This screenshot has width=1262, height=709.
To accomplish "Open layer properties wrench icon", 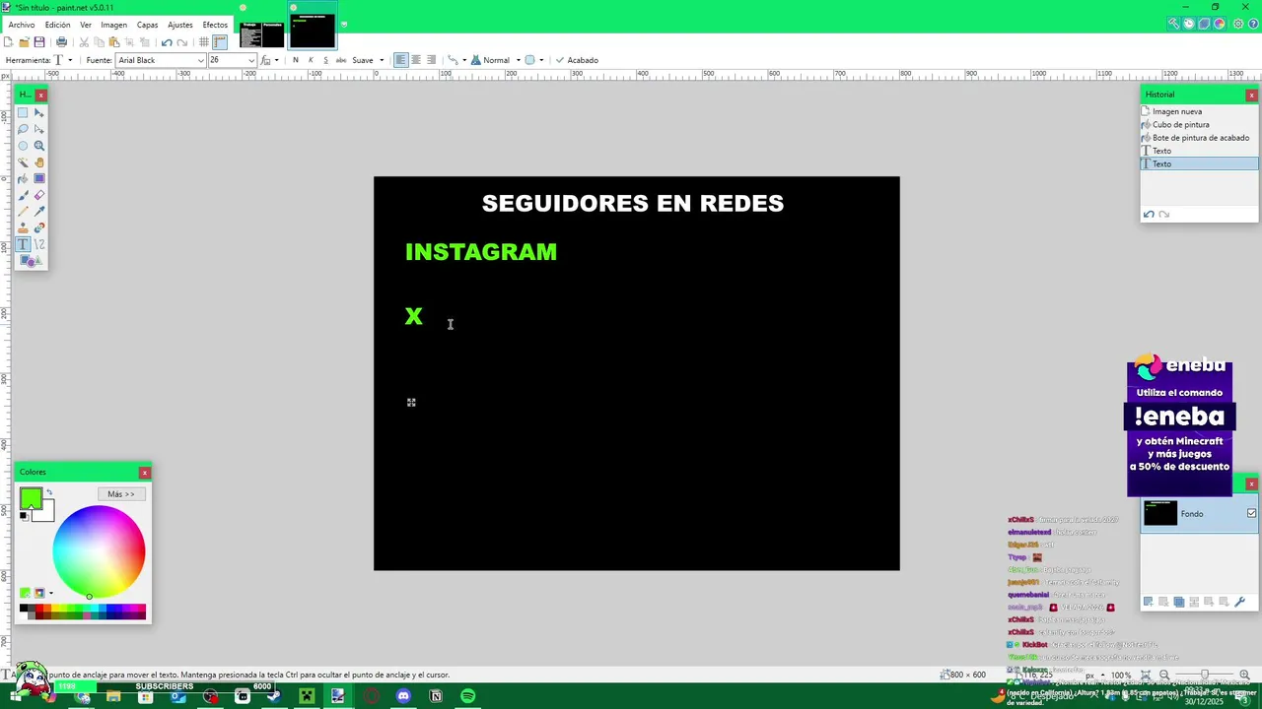I will click(x=1240, y=602).
